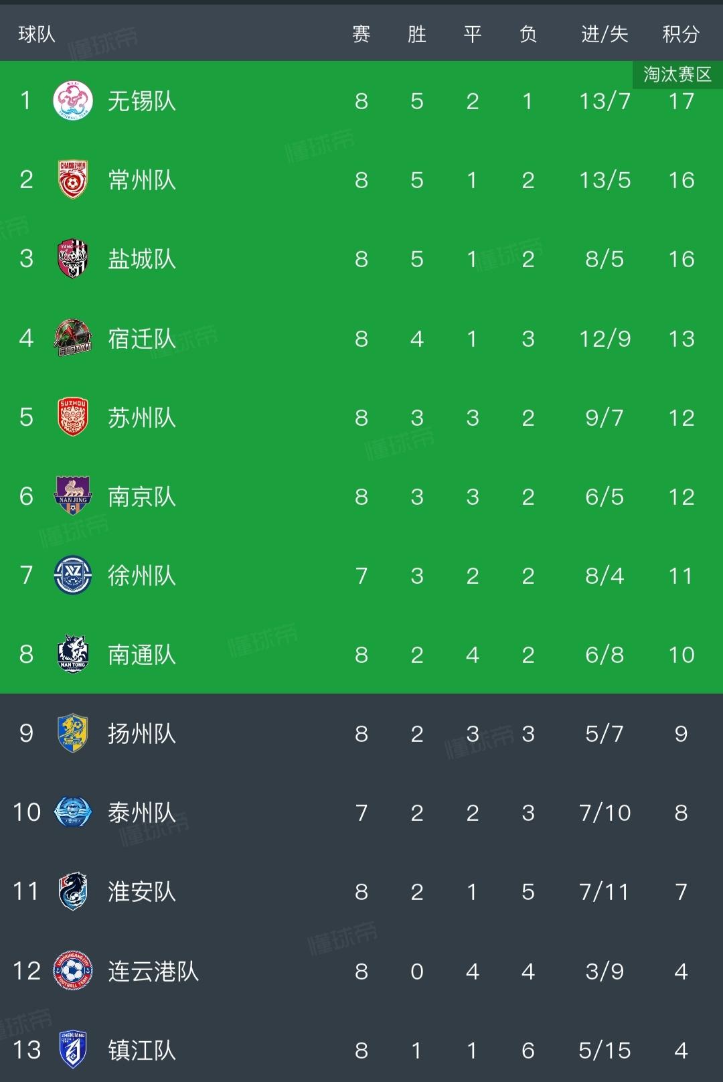Screen dimensions: 723x1082
Task: Tap the 进/失 column header
Action: [x=605, y=34]
